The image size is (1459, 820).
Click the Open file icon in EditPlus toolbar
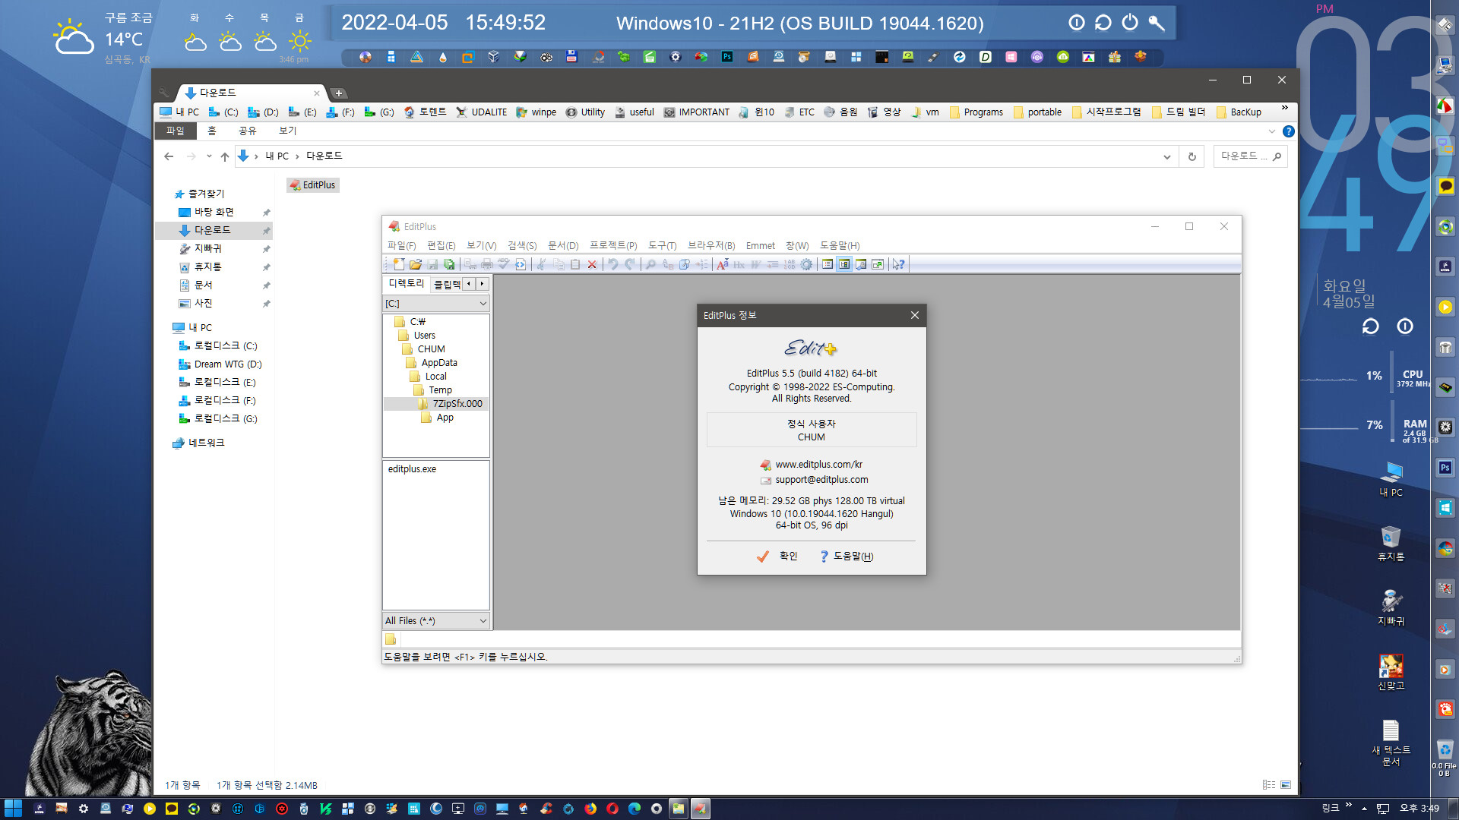pyautogui.click(x=416, y=264)
